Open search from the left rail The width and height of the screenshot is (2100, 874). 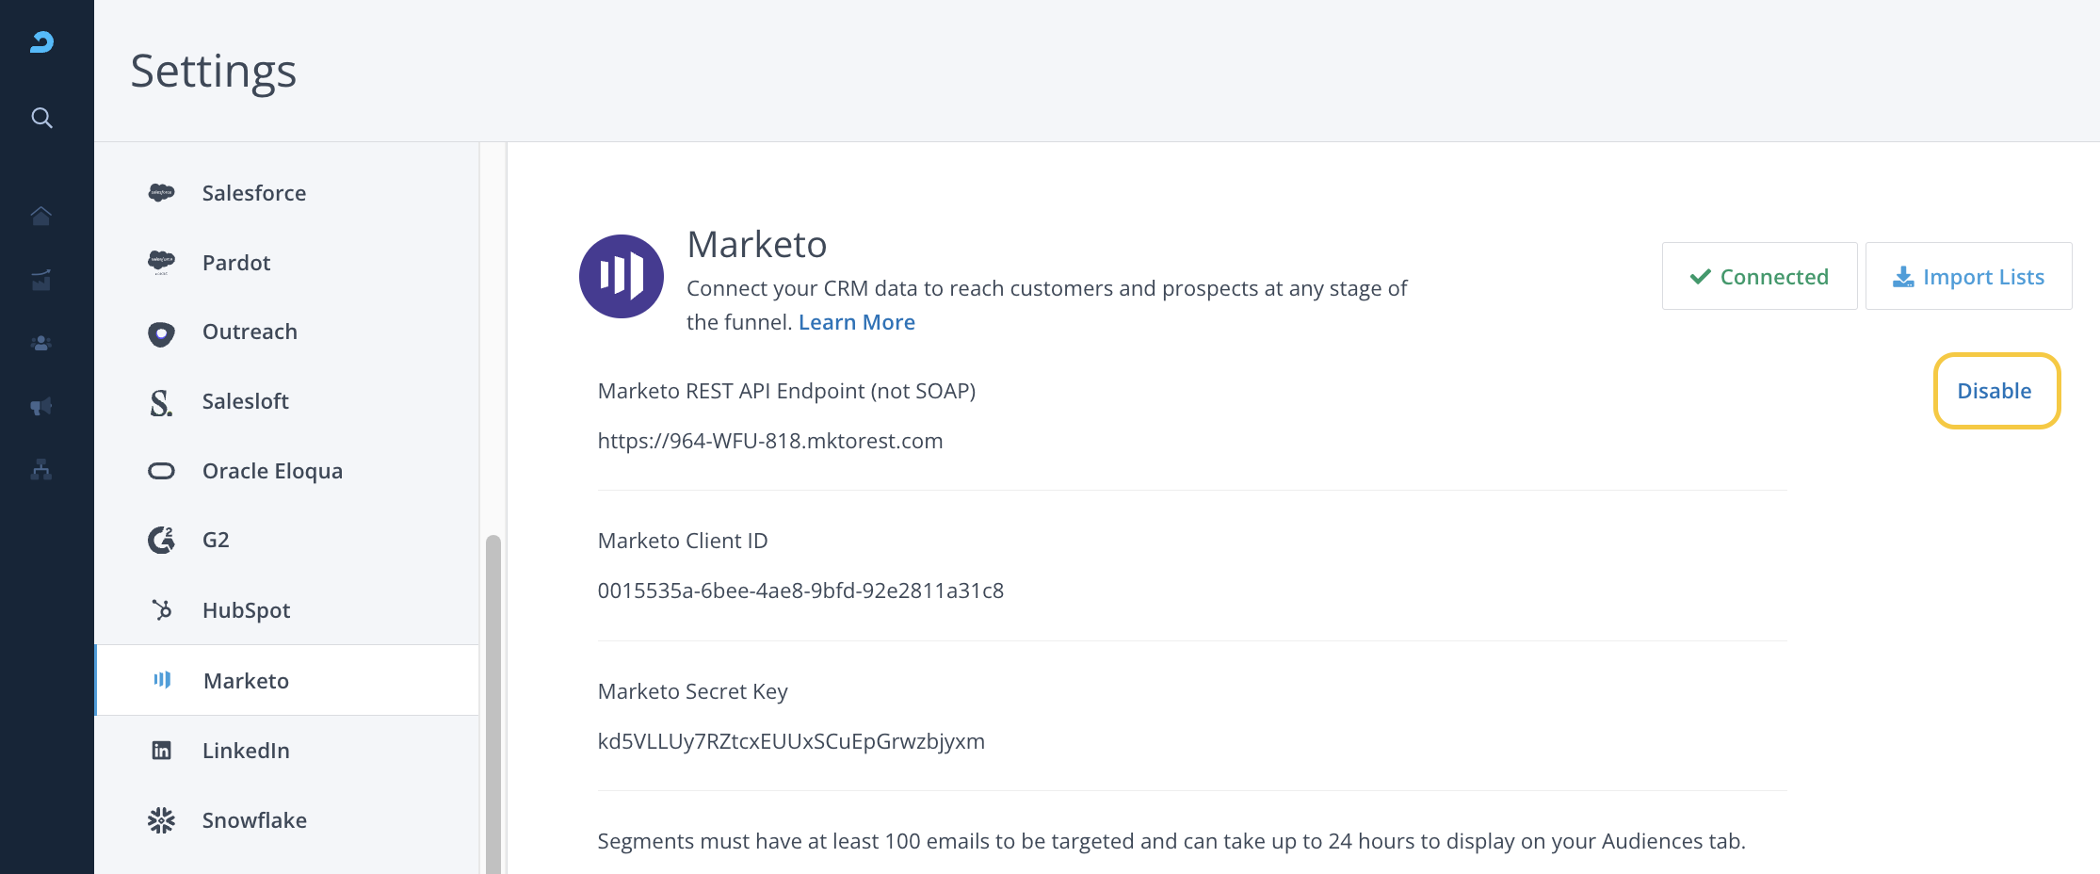[41, 118]
